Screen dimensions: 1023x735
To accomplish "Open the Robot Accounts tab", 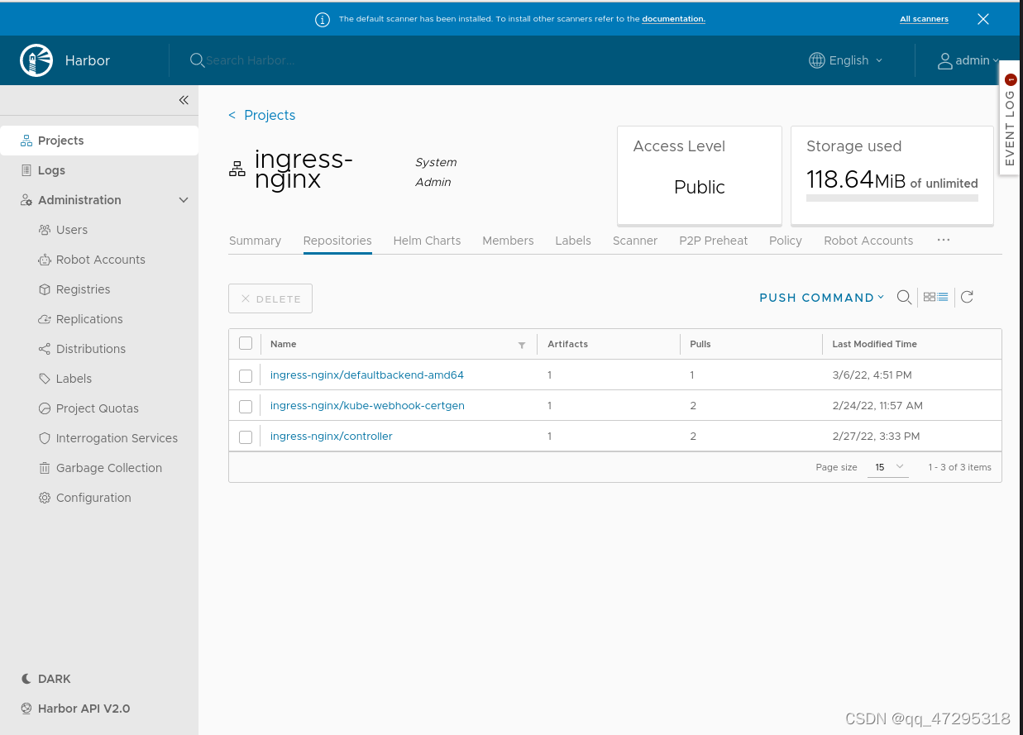I will [868, 241].
